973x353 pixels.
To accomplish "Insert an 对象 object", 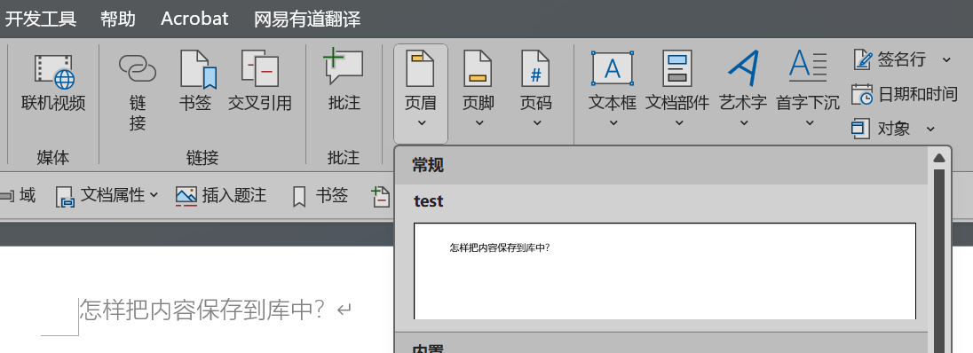I will 882,129.
